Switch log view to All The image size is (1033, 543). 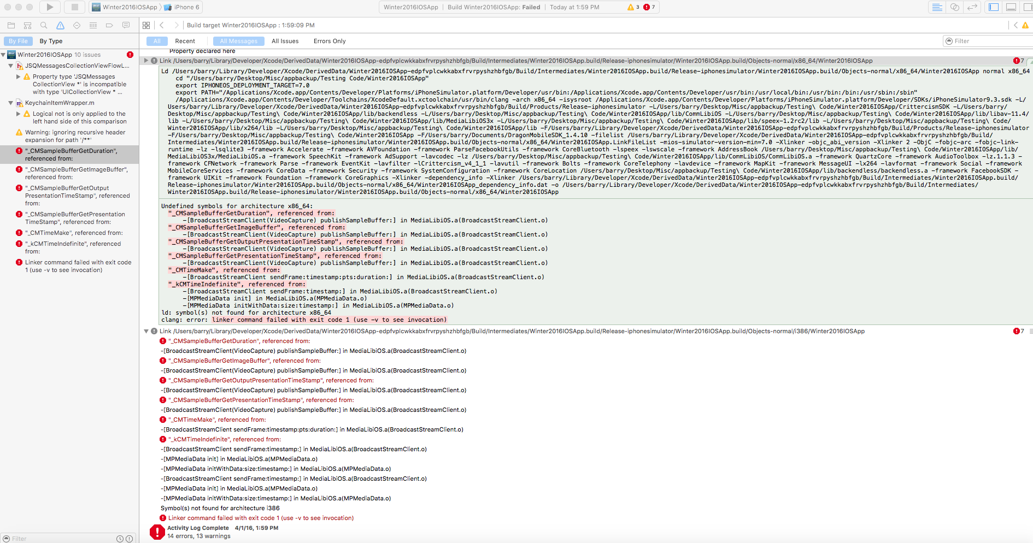point(157,41)
